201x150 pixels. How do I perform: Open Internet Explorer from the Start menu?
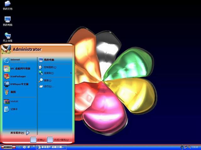coord(16,60)
